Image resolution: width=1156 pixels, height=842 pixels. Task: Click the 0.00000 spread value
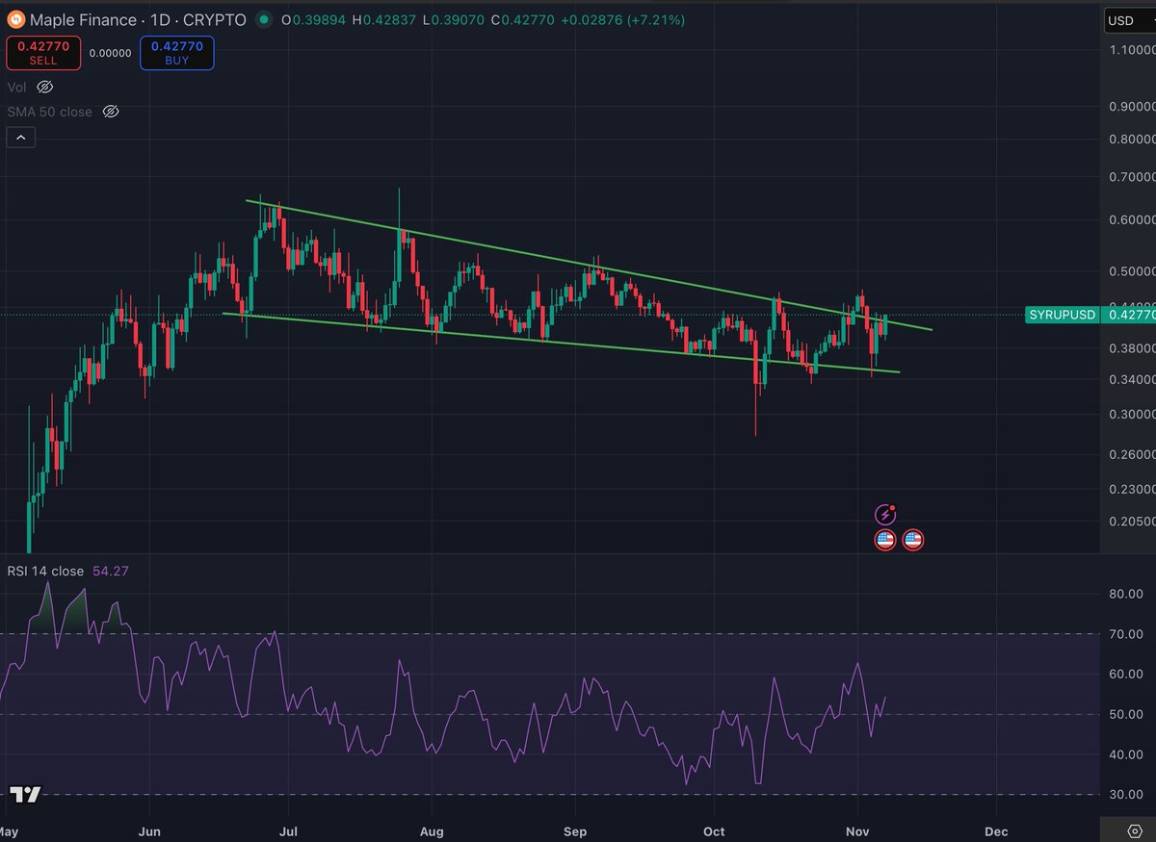pos(110,53)
